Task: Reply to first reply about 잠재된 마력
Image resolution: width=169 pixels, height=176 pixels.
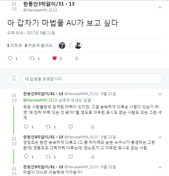Action: [x=26, y=127]
